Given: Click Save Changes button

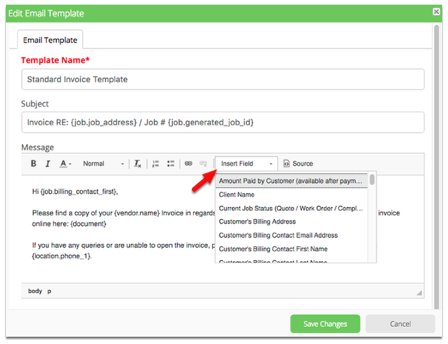Looking at the screenshot, I should (325, 324).
